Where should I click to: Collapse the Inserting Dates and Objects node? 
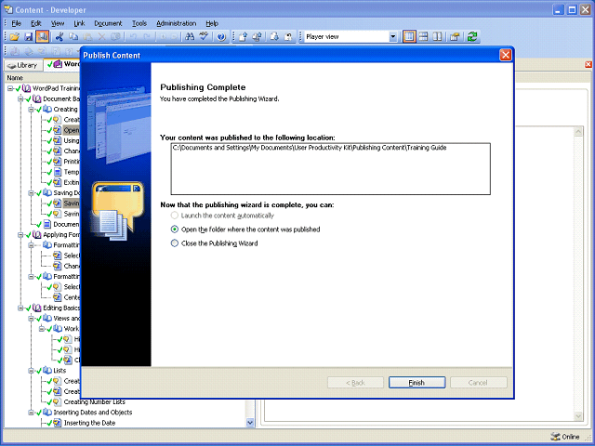pos(31,413)
